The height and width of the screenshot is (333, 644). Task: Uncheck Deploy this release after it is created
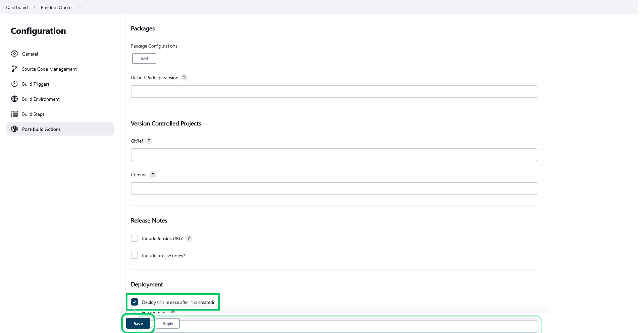coord(135,302)
